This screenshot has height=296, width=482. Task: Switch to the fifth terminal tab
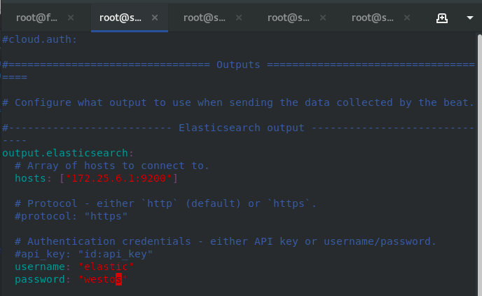coord(372,18)
